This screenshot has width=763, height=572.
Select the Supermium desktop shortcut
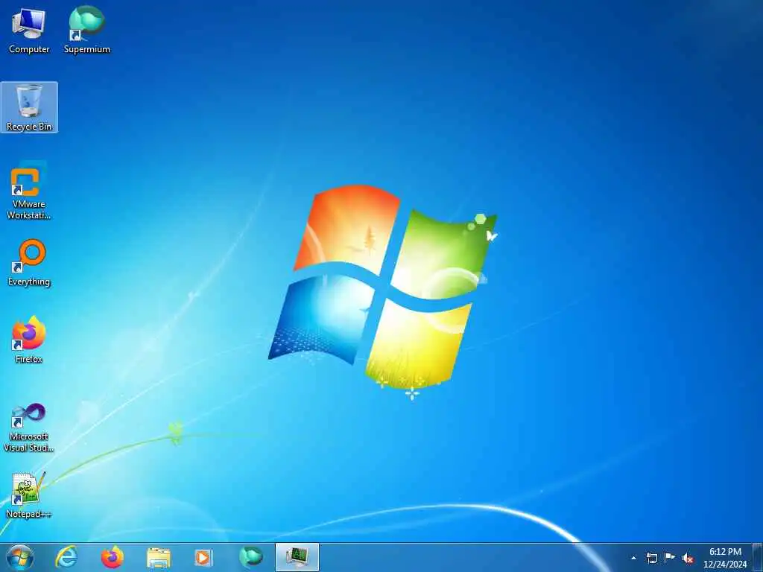(87, 30)
